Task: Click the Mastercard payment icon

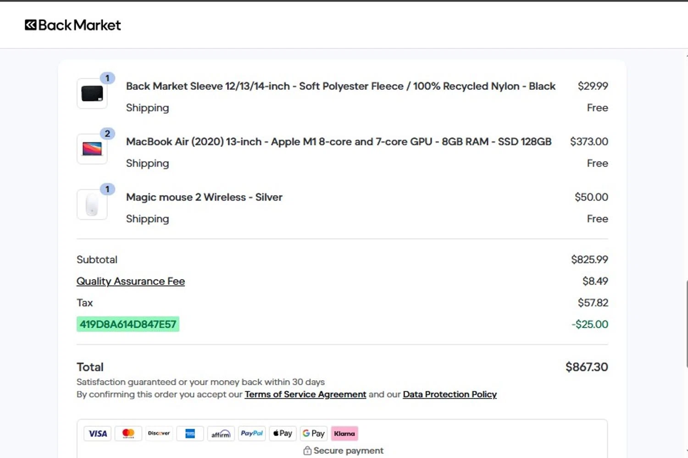Action: point(128,433)
